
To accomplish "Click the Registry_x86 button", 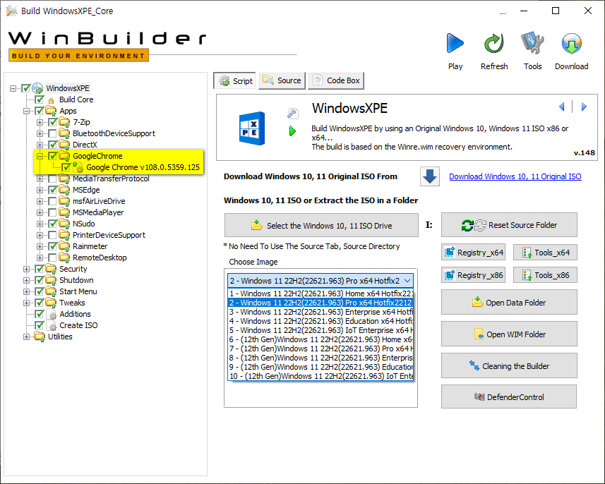I will click(474, 275).
